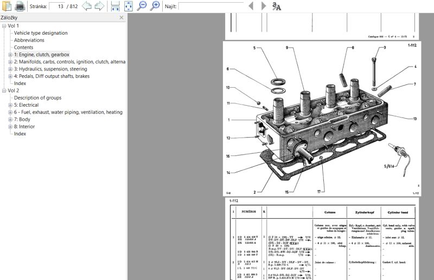This screenshot has height=280, width=434.
Task: Zoom in with the plus magnifier
Action: (x=155, y=6)
